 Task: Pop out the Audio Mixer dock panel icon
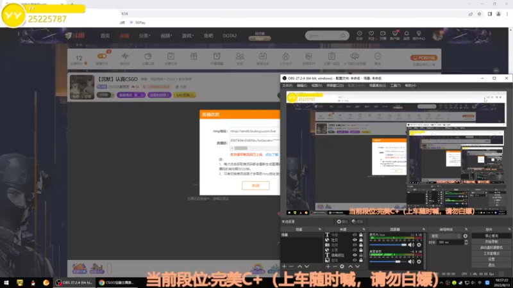[x=423, y=229]
